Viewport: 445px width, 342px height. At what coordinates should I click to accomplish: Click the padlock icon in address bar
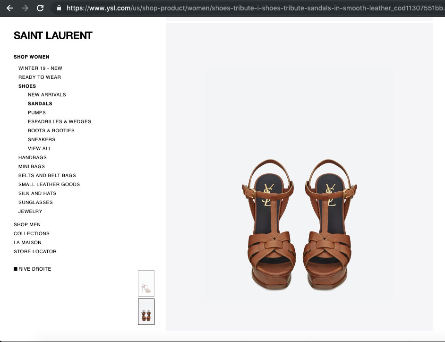click(x=59, y=8)
